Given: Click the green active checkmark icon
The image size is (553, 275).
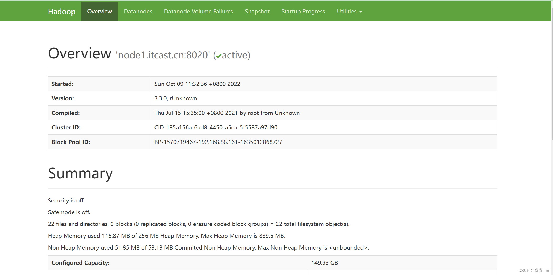Looking at the screenshot, I should 219,56.
